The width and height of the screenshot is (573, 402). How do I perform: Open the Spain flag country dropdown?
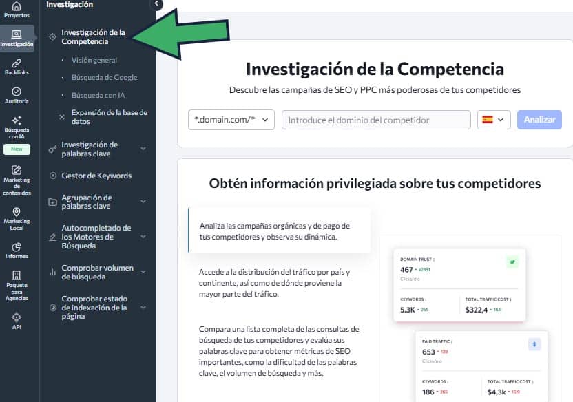[494, 120]
